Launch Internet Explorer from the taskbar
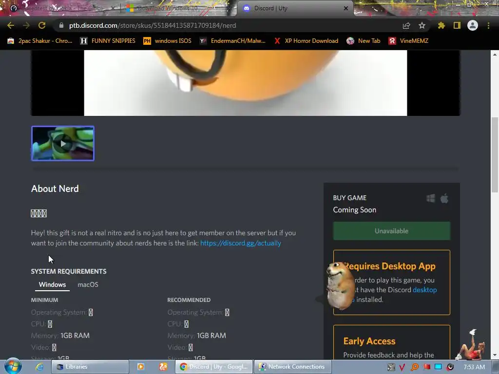The image size is (499, 374). 39,367
